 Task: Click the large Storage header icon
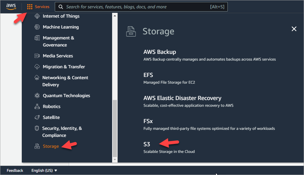pos(131,31)
